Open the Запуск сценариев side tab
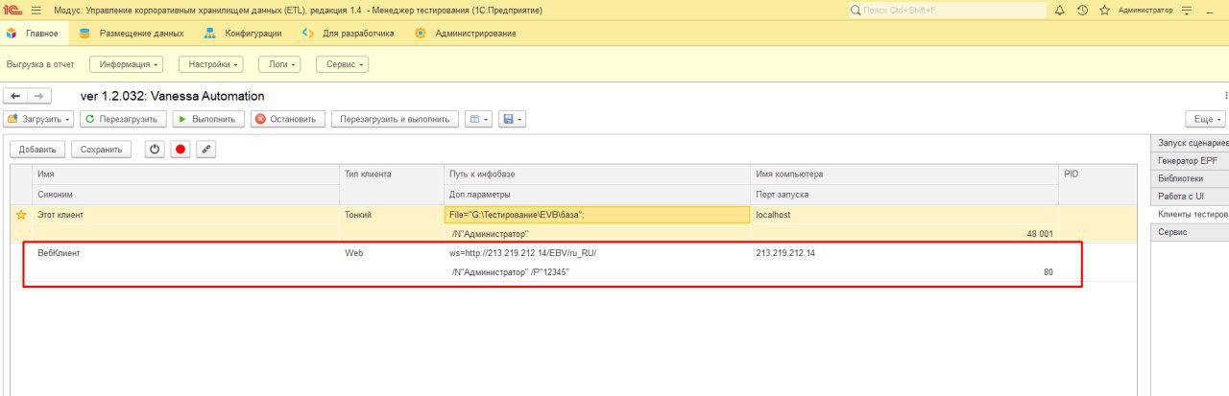 [1190, 143]
